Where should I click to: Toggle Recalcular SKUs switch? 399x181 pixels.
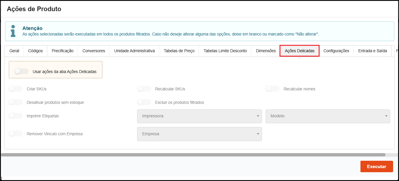click(x=144, y=89)
